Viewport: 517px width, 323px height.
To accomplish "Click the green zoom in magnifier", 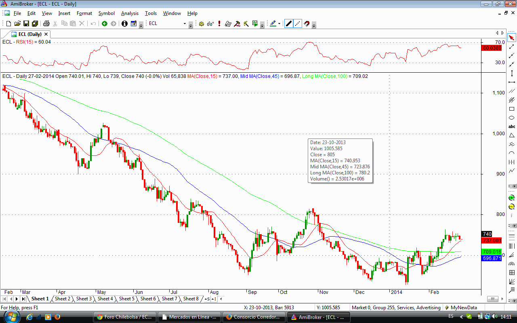I will (x=512, y=198).
